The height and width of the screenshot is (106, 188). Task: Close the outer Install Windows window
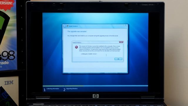click(x=125, y=25)
